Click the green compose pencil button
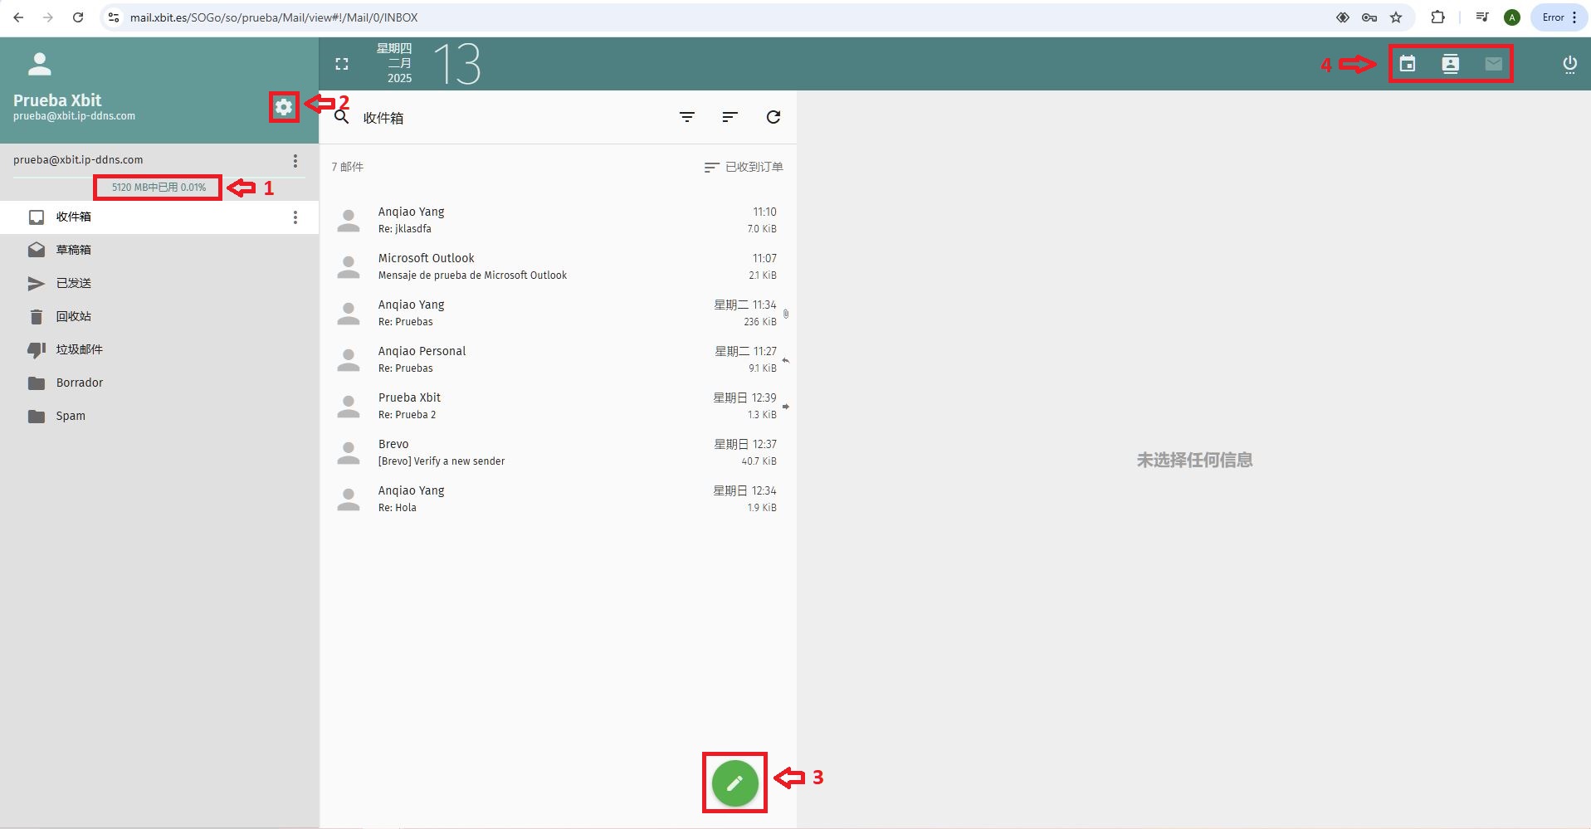This screenshot has height=829, width=1591. 734,783
